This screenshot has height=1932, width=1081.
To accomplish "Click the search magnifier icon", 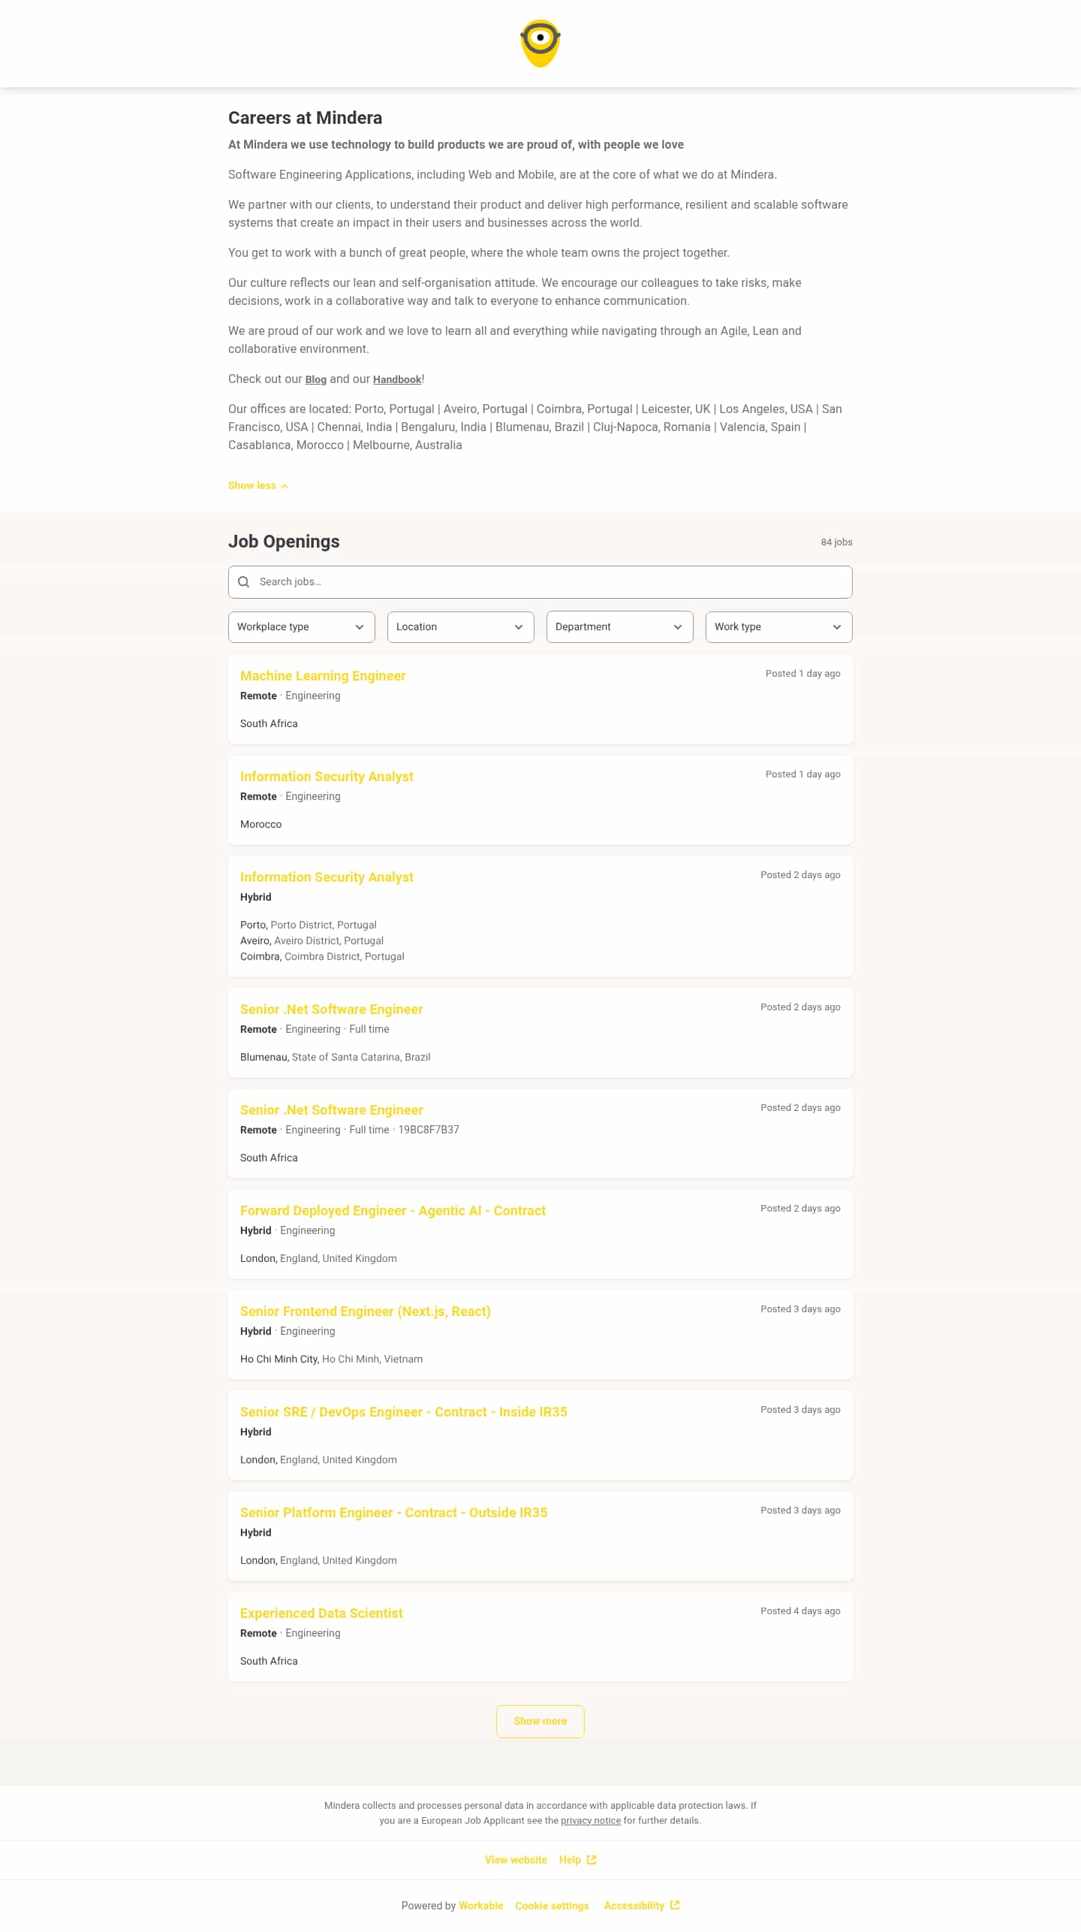I will point(243,582).
